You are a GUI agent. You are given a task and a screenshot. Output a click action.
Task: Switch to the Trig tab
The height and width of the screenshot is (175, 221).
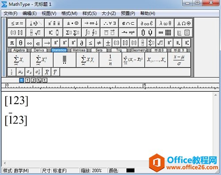click(119, 50)
